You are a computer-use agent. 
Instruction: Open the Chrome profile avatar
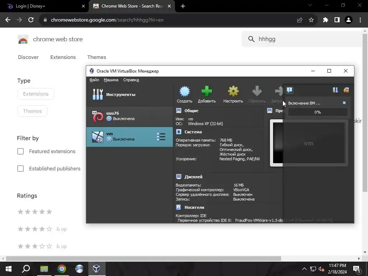tap(349, 20)
